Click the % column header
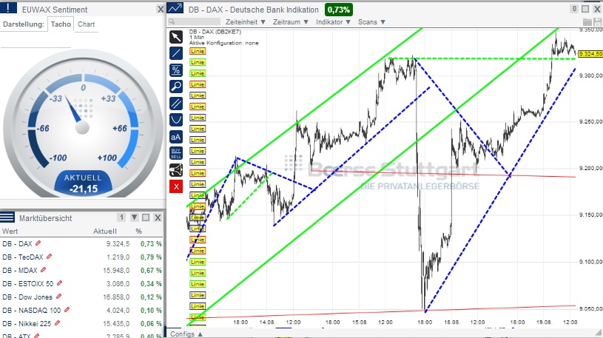603x338 pixels. [139, 231]
